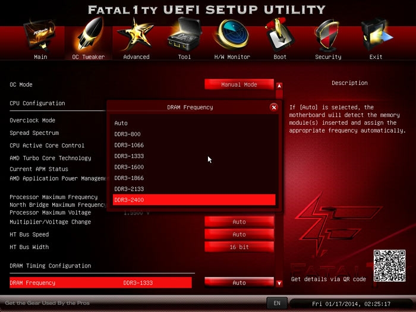The height and width of the screenshot is (312, 416).
Task: Click Get details via QR code text
Action: tap(329, 279)
